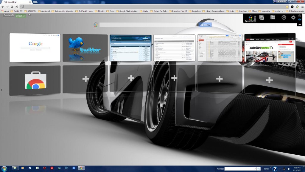
Task: Click the home icon beside search field
Action: point(96,24)
